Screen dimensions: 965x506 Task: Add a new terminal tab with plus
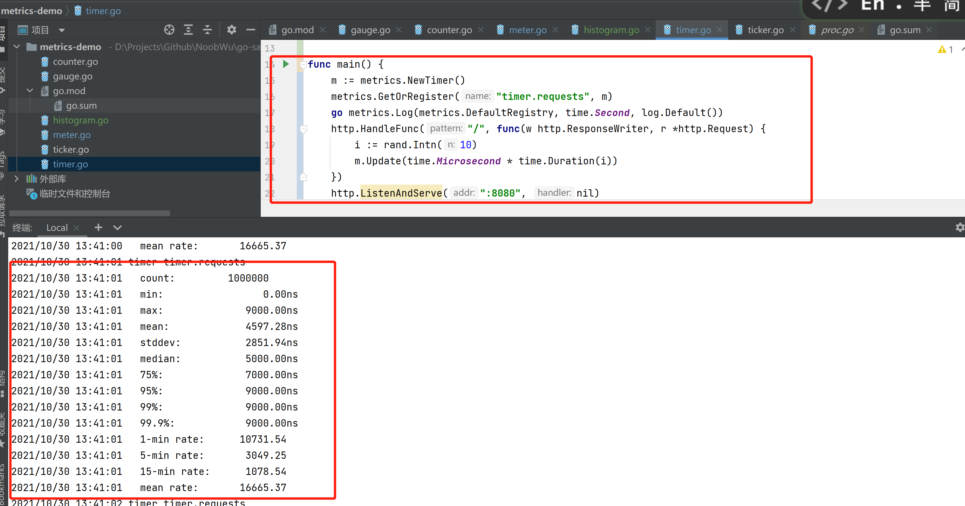click(x=98, y=227)
